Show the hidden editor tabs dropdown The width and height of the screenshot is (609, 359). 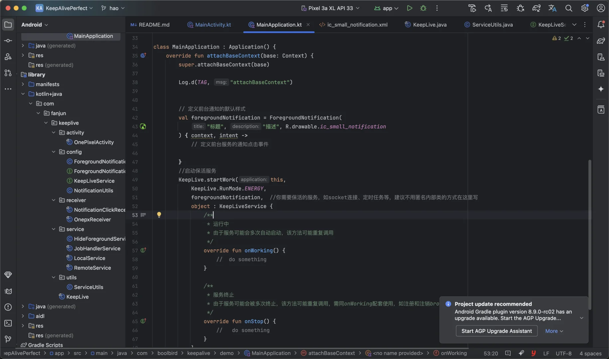tap(574, 24)
